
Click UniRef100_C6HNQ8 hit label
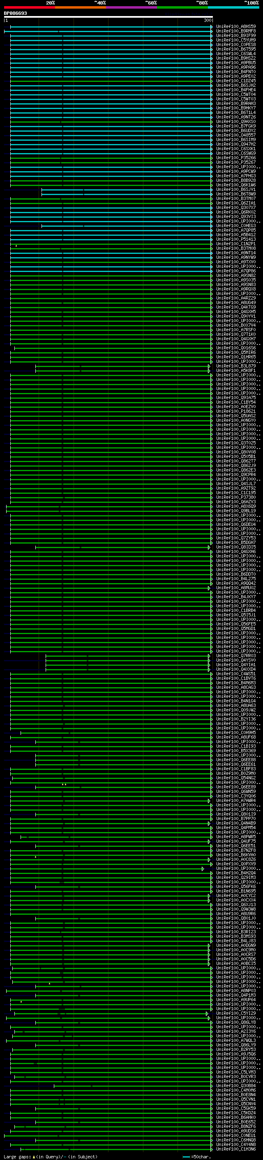pos(236,1140)
